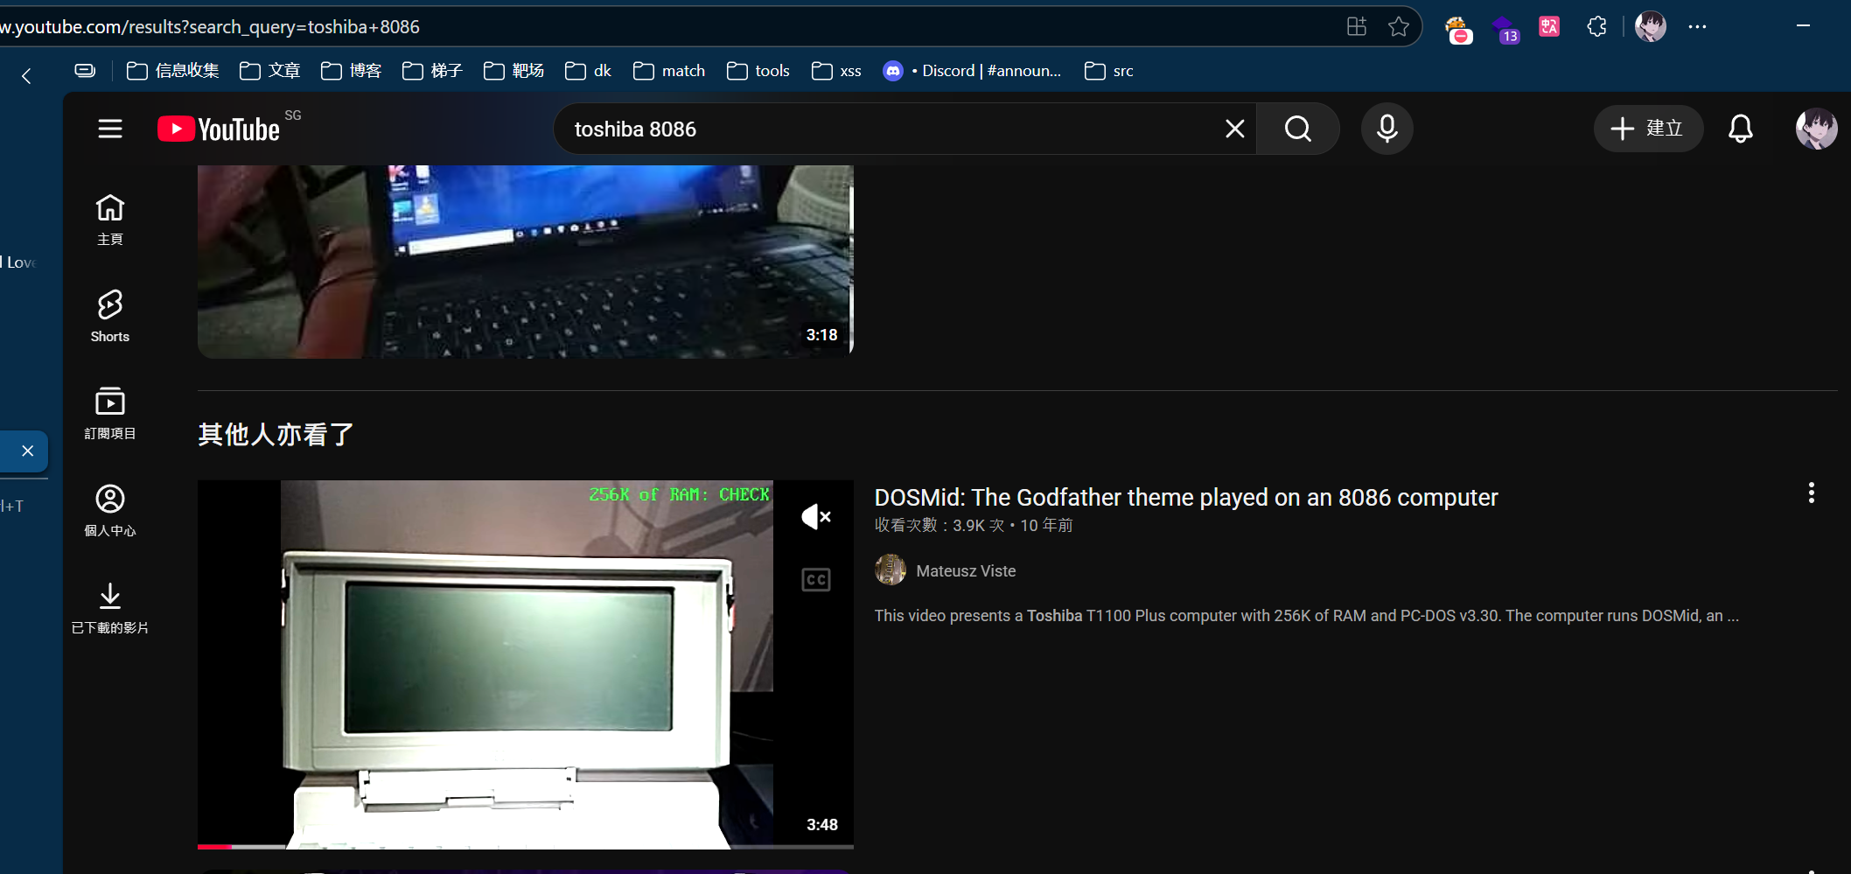Open browser settings and more menu
The width and height of the screenshot is (1851, 874).
(1697, 27)
